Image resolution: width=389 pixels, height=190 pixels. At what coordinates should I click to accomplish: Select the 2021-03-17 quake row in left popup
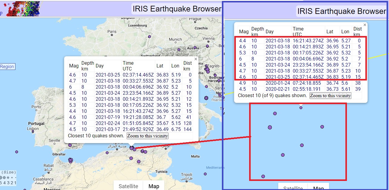click(130, 129)
